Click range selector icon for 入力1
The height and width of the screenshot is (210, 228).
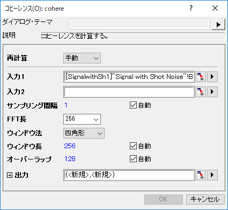201,77
